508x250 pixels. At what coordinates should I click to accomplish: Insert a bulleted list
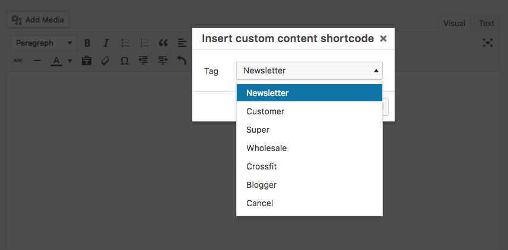pyautogui.click(x=125, y=43)
